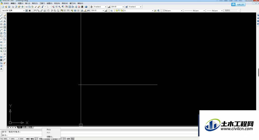Viewport: 259px width, 140px height.
Task: Select the Circle draw tool
Action: coord(1,33)
